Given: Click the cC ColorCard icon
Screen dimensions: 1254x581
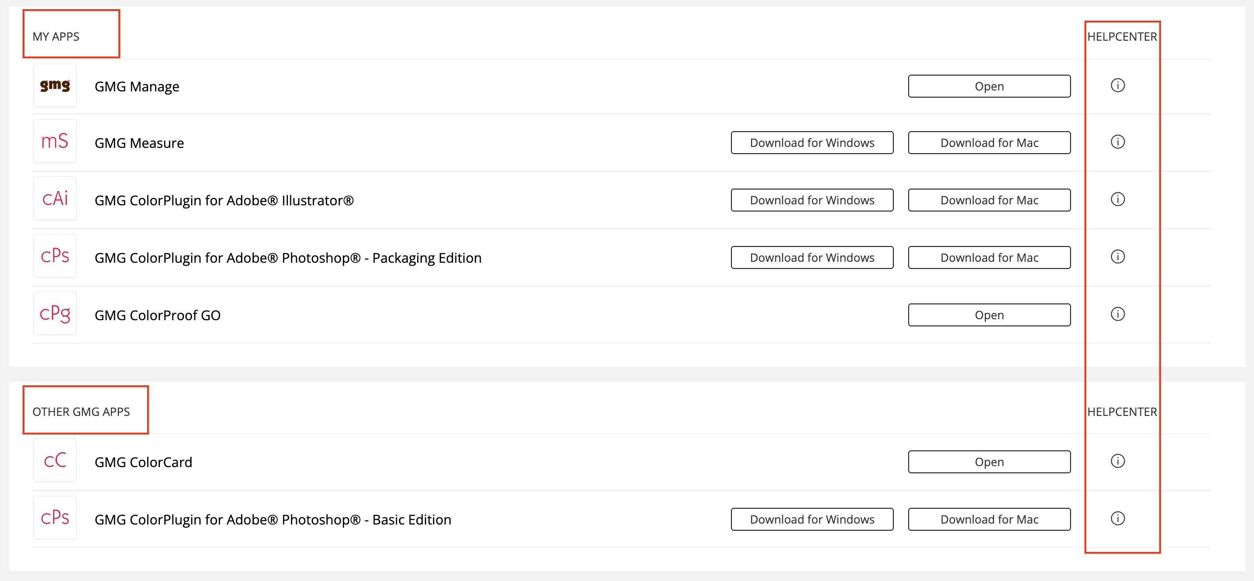Looking at the screenshot, I should pyautogui.click(x=55, y=460).
